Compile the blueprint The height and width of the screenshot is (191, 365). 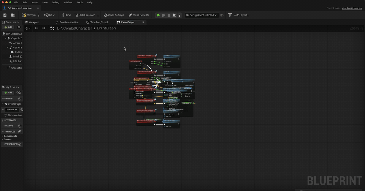(29, 15)
